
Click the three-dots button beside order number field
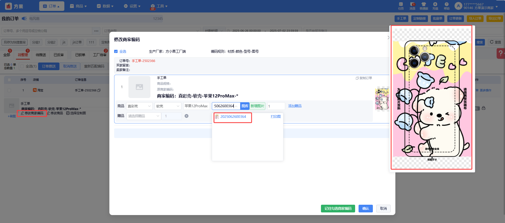pos(96,31)
